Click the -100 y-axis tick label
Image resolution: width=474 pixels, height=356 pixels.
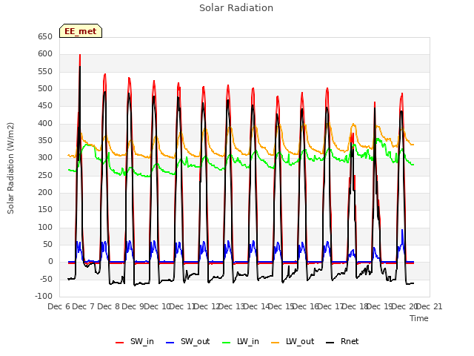click(x=44, y=296)
